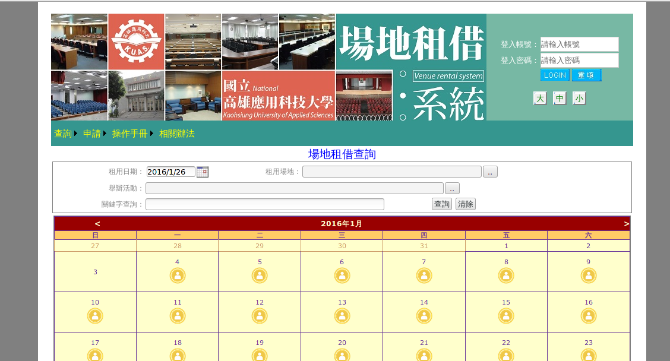The height and width of the screenshot is (361, 670).
Task: Click the 租用日期 date field
Action: 170,172
